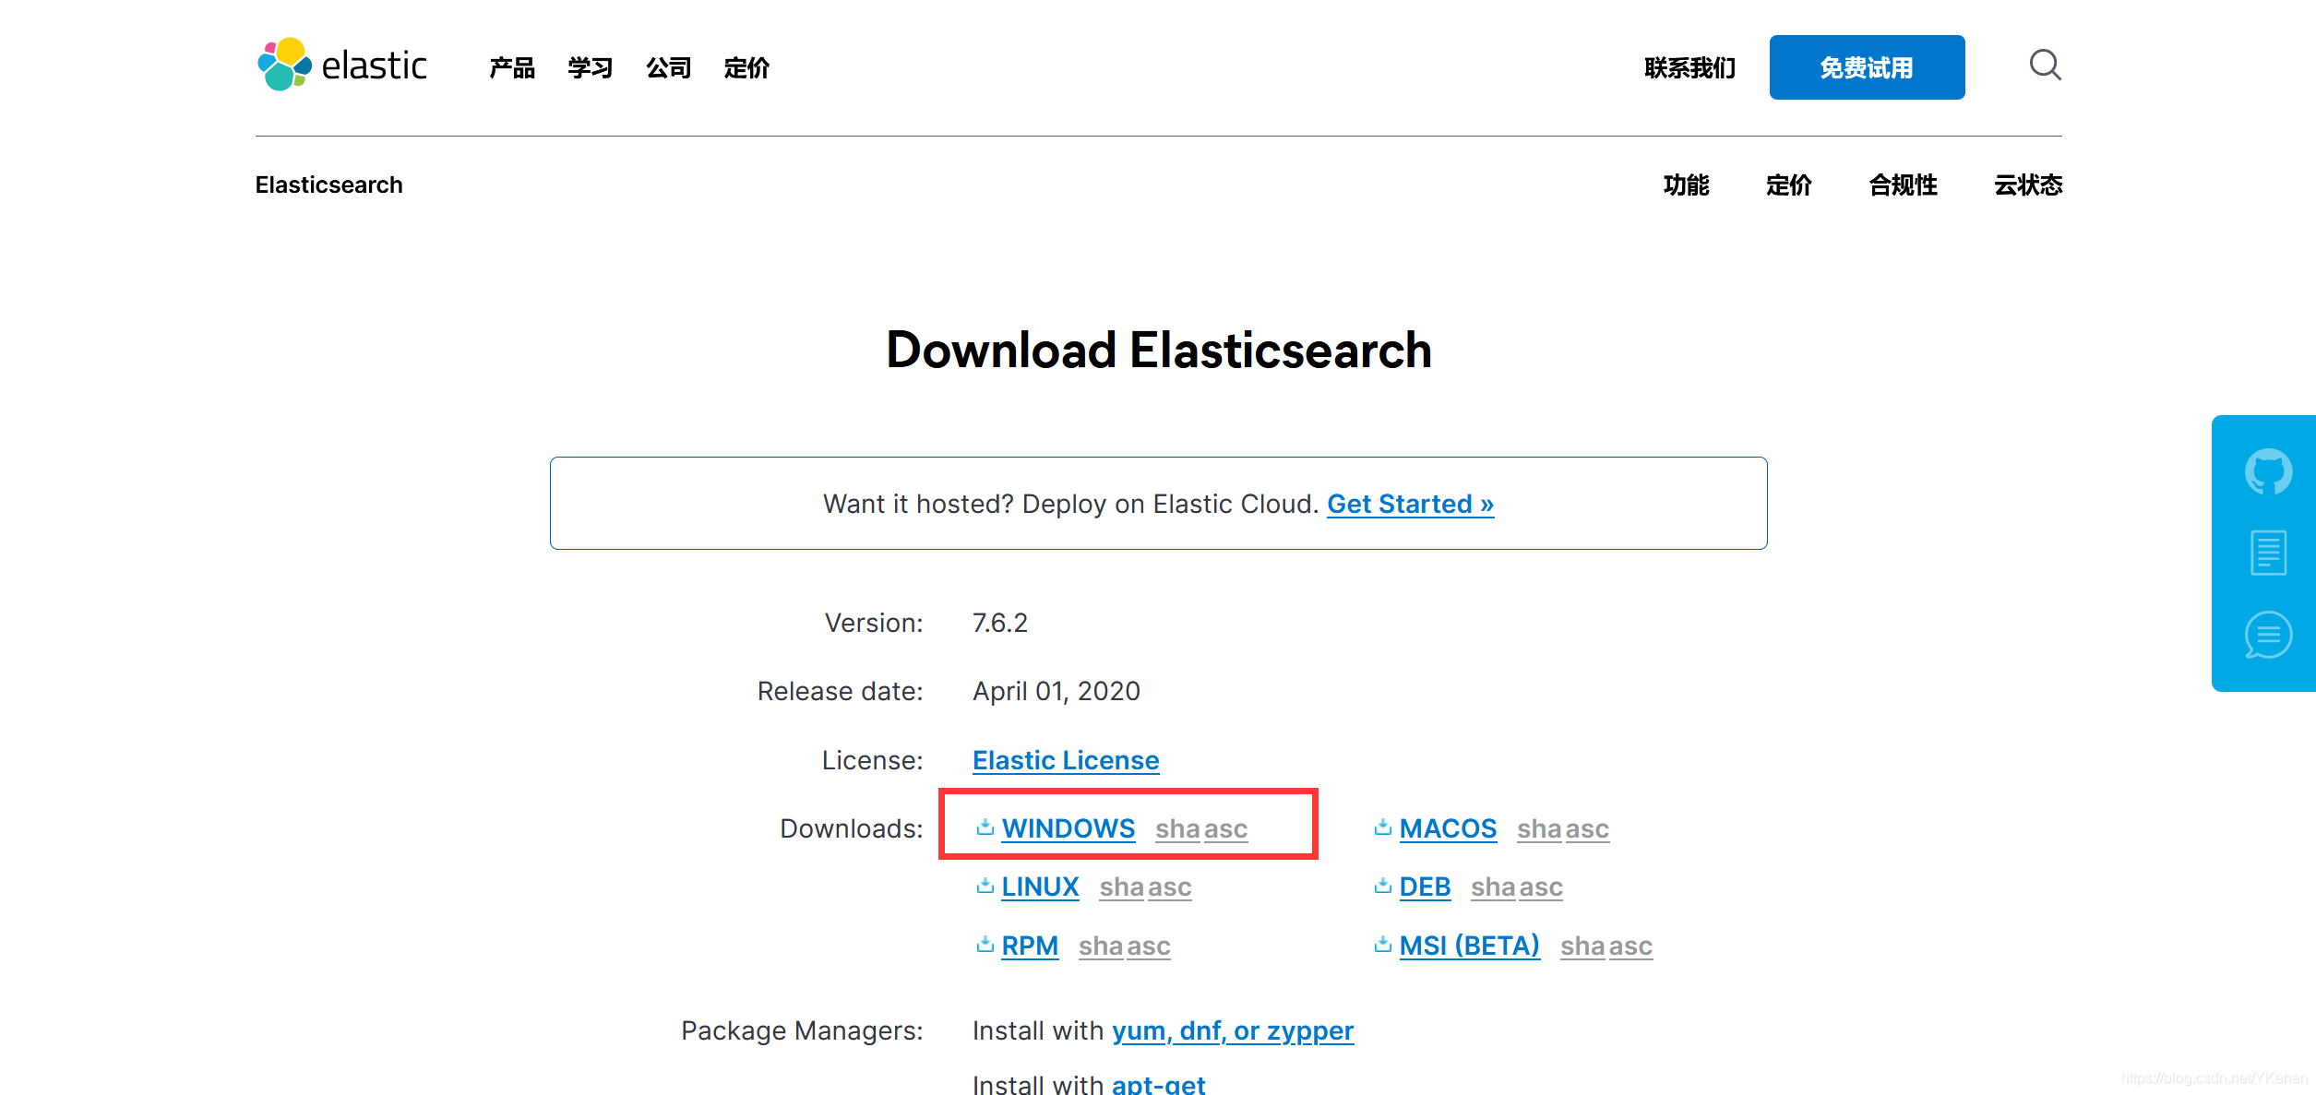Click download icon beside WINDOWS
2316x1095 pixels.
(x=985, y=827)
